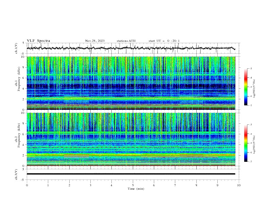This screenshot has width=269, height=208.
Task: Click the "start UT = 0 :20: 1" text
Action: [164, 41]
